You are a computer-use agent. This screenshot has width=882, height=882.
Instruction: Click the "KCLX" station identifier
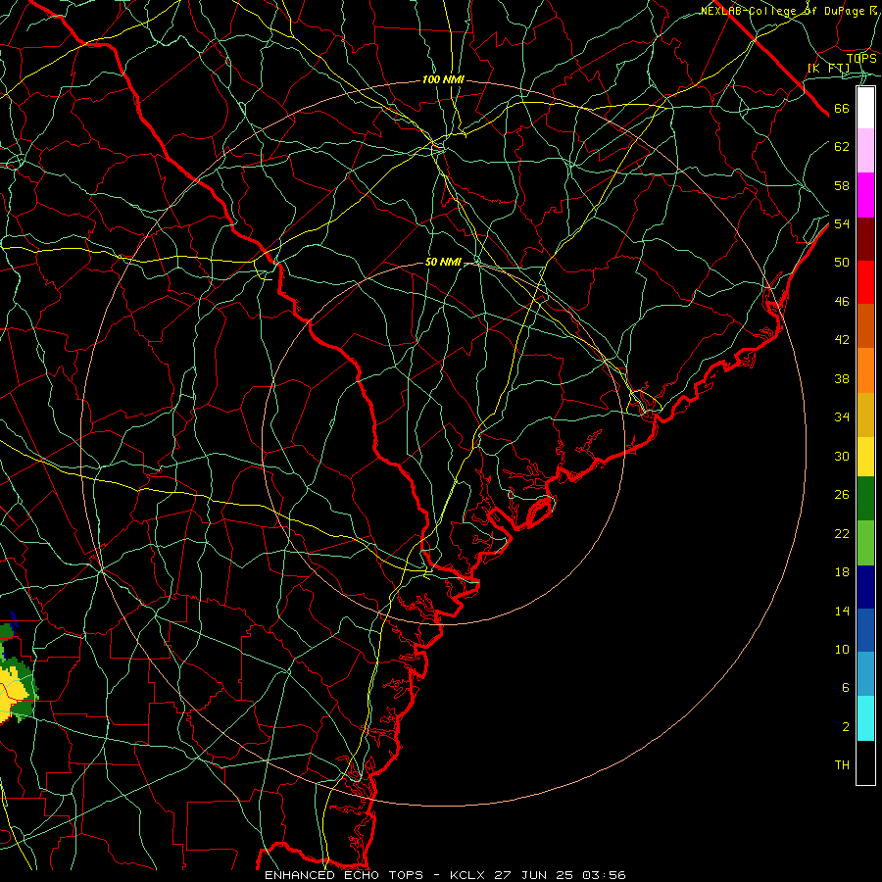pos(468,875)
